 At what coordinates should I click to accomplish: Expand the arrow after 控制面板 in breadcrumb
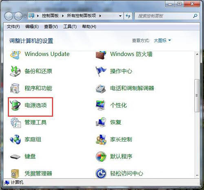63,16
